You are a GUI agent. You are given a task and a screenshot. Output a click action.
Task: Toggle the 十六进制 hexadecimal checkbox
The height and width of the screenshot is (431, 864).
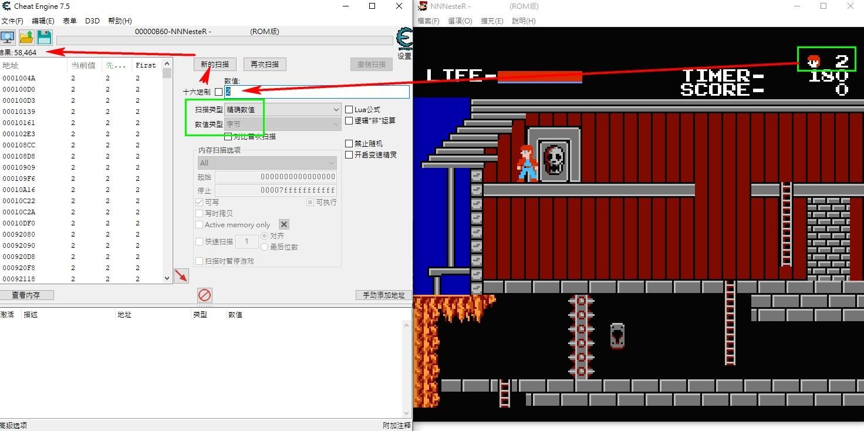point(218,92)
